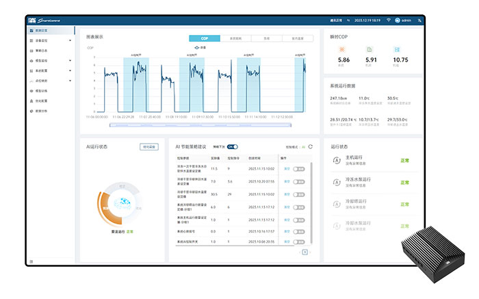
Task: Click right handle of chart zoom slider
Action: 291,125
